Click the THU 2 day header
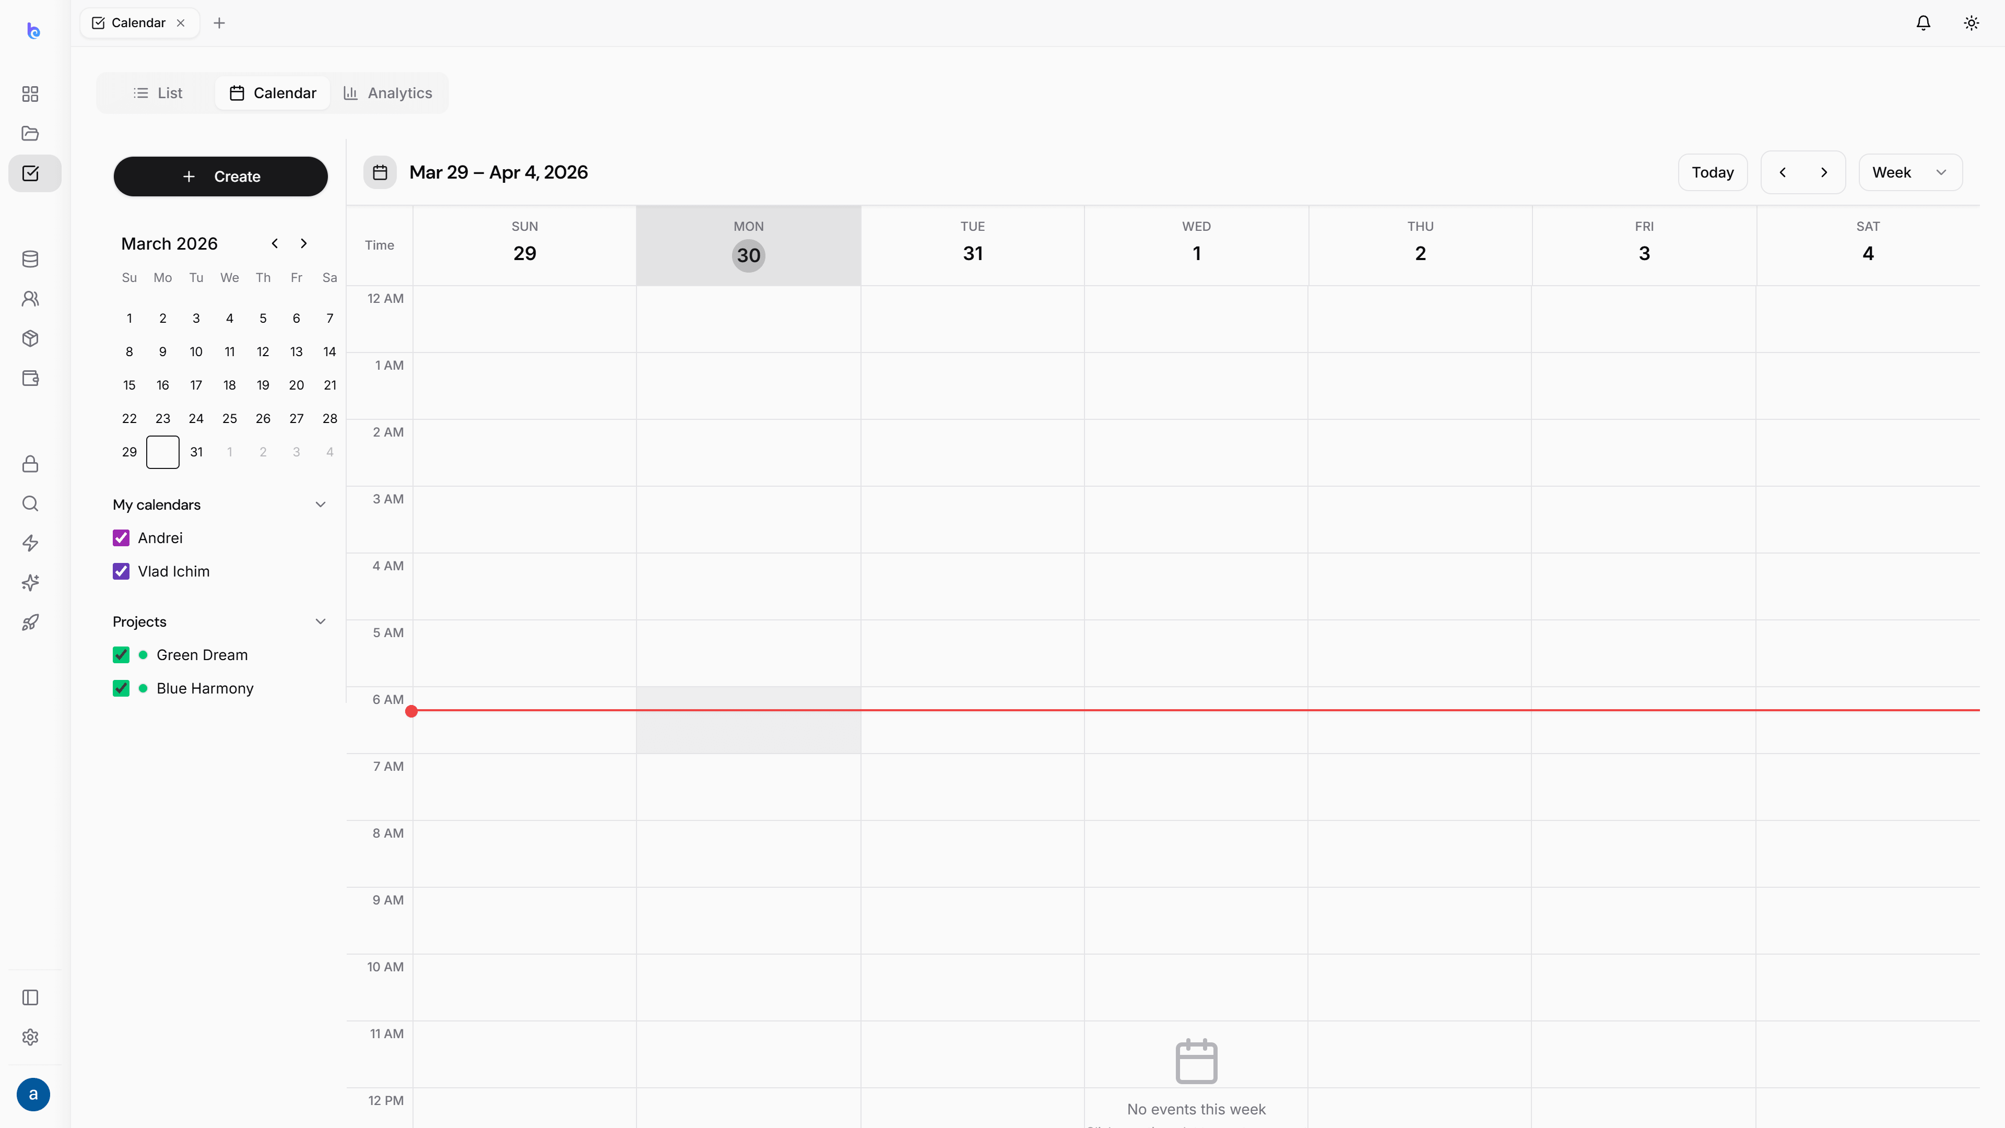This screenshot has height=1128, width=2005. tap(1420, 245)
